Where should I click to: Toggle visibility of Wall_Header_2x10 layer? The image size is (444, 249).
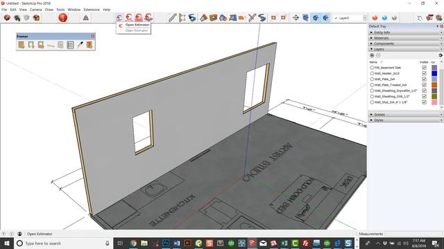[x=424, y=73]
